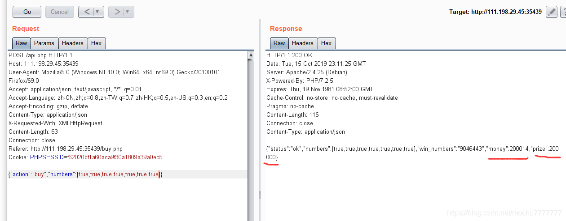Click the Accept-Encoding: gzip, deflate line
The height and width of the screenshot is (221, 566).
point(49,106)
